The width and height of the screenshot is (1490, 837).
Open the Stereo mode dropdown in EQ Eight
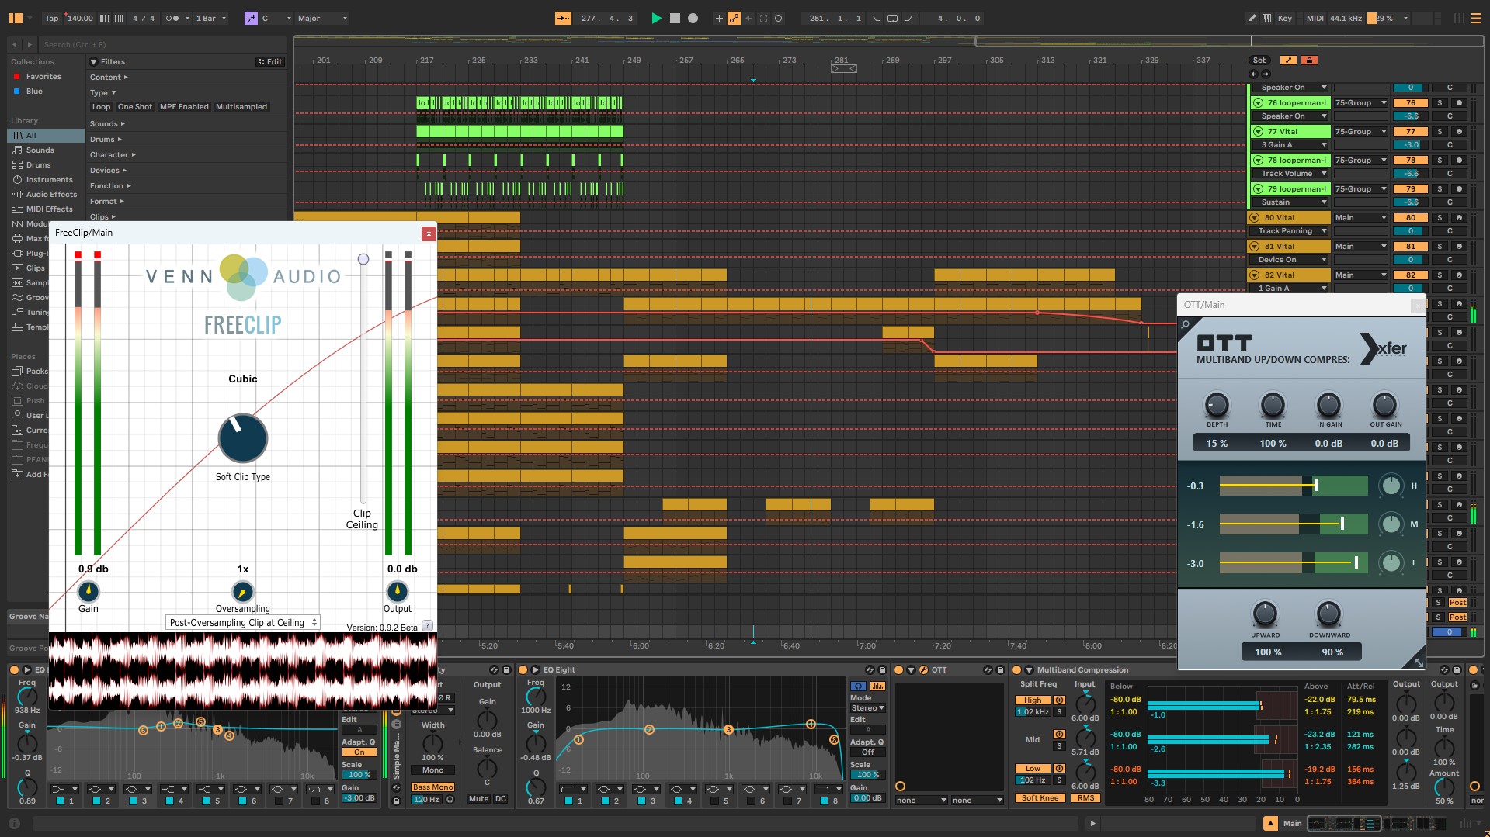[867, 707]
